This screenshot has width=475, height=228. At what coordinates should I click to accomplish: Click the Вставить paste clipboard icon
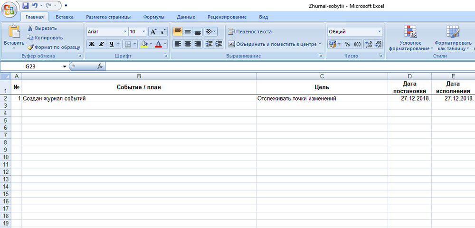coord(14,31)
